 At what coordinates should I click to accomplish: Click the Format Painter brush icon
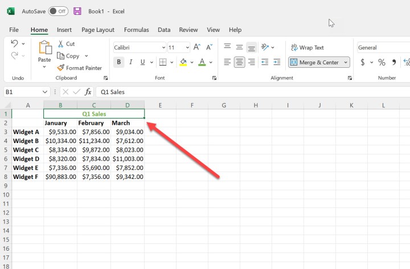(x=60, y=68)
